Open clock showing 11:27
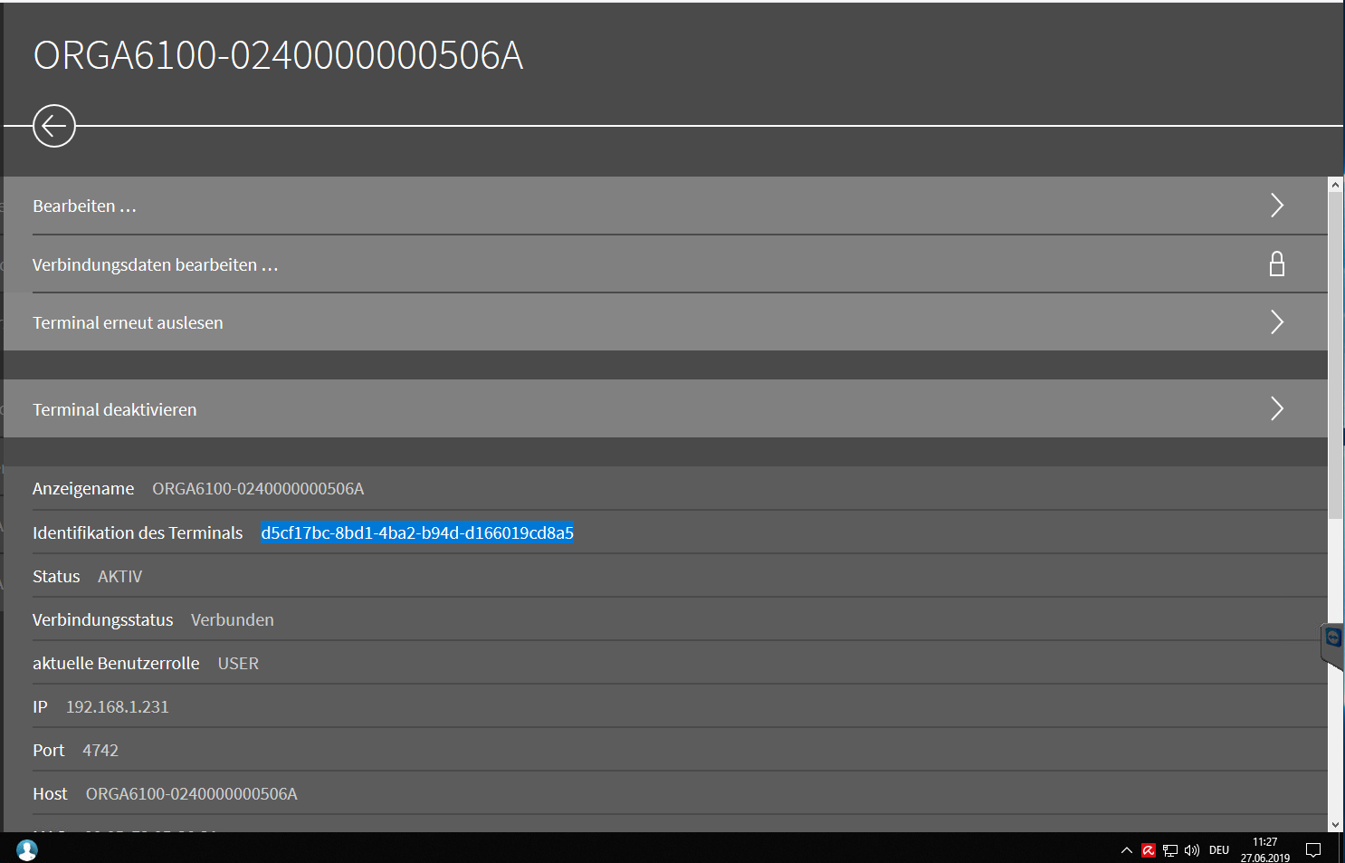The image size is (1345, 863). 1264,849
